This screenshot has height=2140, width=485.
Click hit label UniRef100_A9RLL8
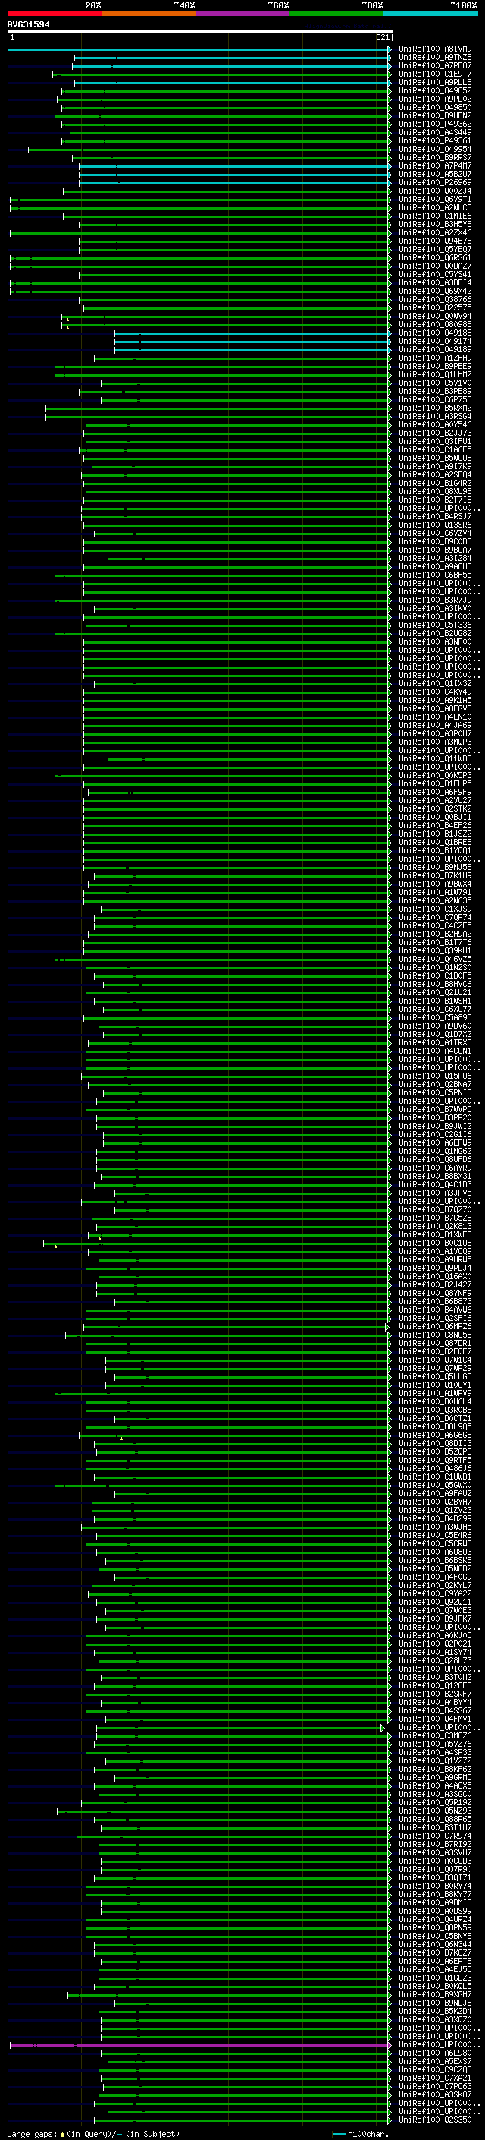coord(435,82)
